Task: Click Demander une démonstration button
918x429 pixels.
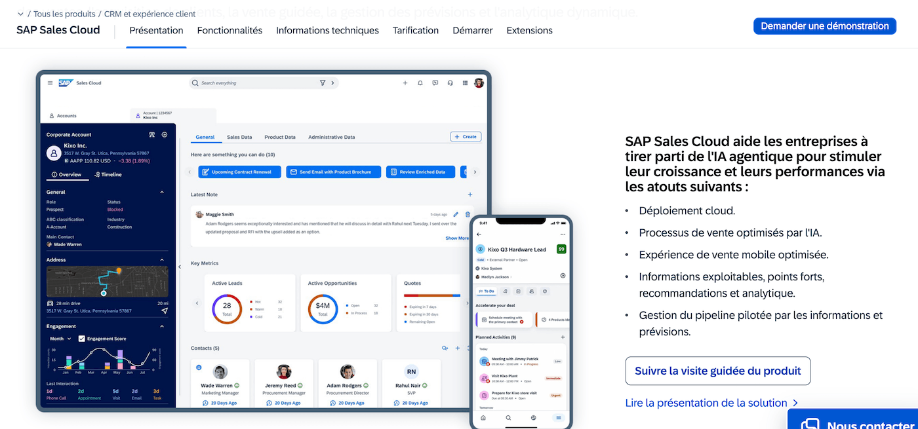Action: coord(824,26)
